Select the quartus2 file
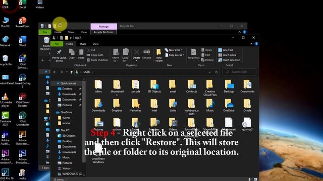Screen dimensions: 323x181 tap(247, 124)
